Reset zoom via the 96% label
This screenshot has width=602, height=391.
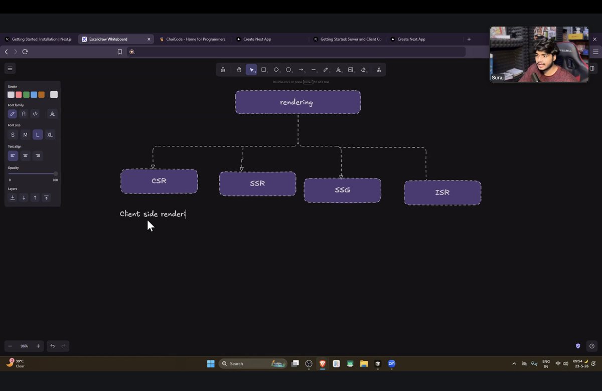(x=24, y=346)
